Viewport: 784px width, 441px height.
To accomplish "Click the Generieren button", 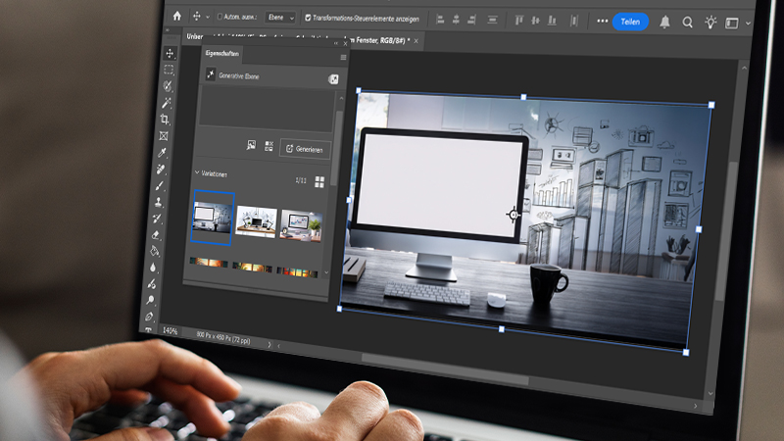I will (305, 148).
